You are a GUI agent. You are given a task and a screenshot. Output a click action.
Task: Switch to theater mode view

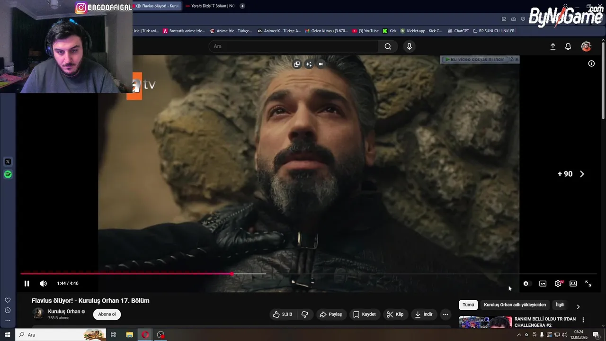point(573,283)
